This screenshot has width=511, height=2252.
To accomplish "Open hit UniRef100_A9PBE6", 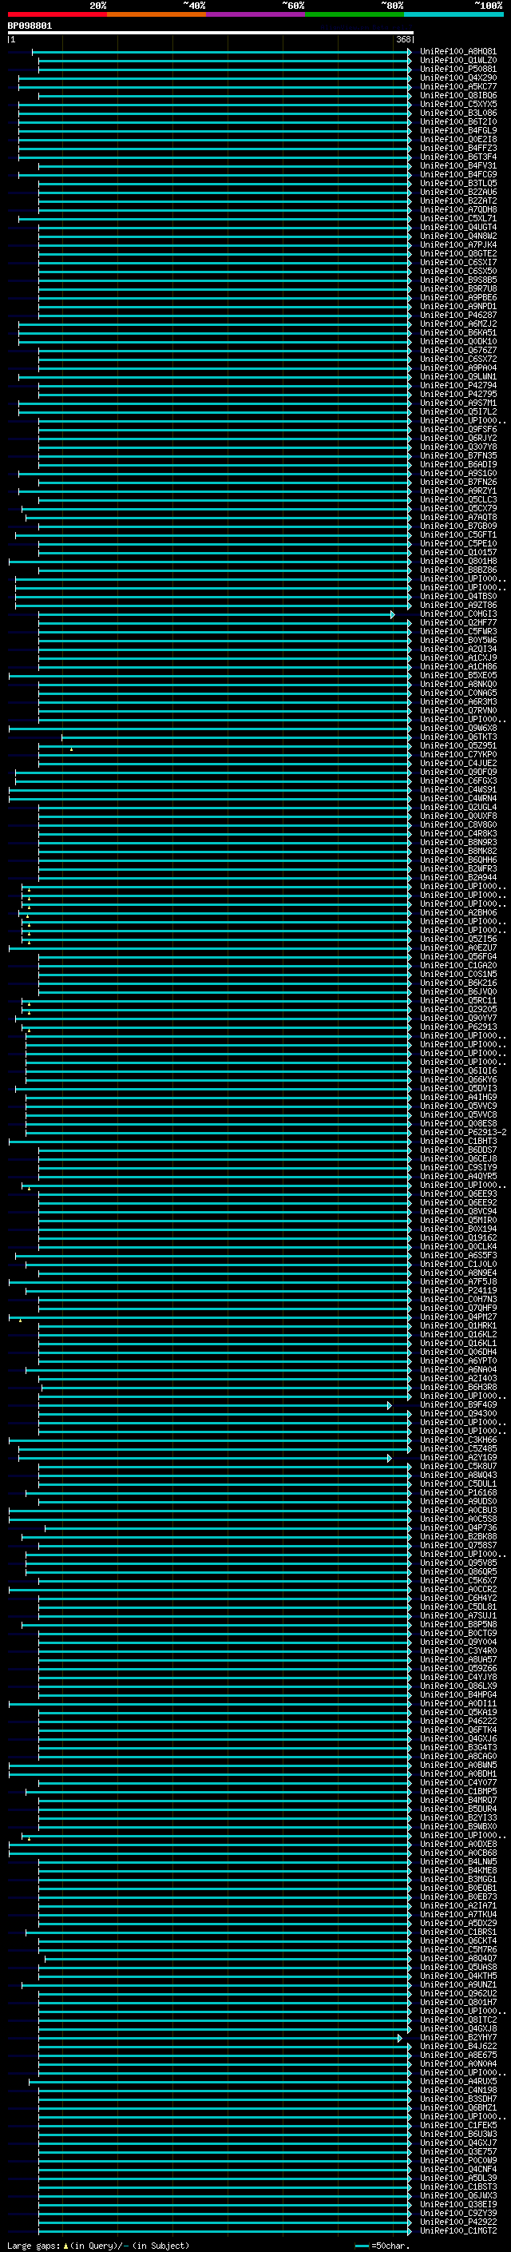I will pyautogui.click(x=458, y=297).
